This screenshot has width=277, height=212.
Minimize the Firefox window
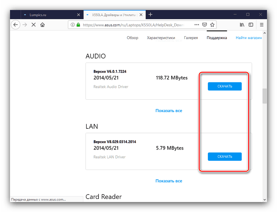point(235,15)
